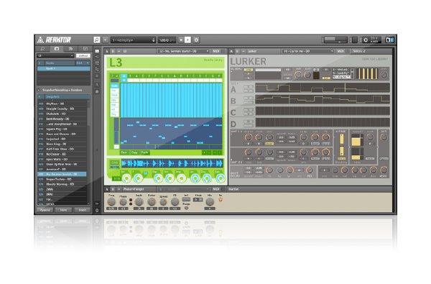Click the stop button in the transport
This screenshot has height=284, width=431.
pyautogui.click(x=181, y=40)
